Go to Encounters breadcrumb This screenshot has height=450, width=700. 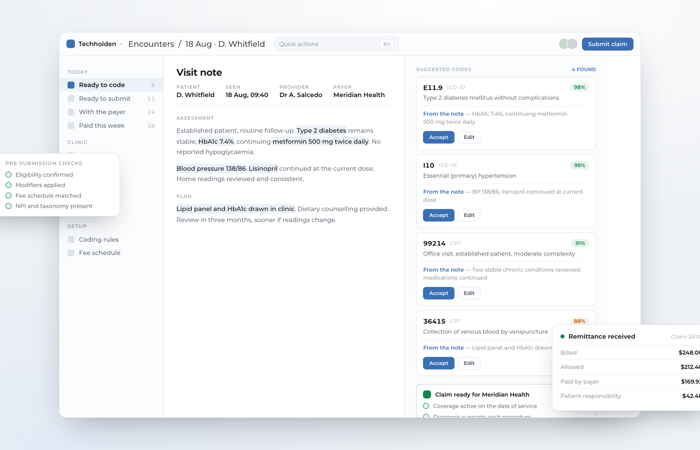[151, 44]
